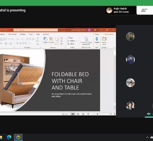The height and width of the screenshot is (141, 153).
Task: Open Microsoft Edge from the taskbar
Action: tap(9, 137)
